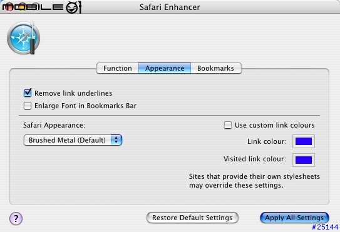The image size is (340, 232).
Task: Open help with the question mark button
Action: coord(16,218)
